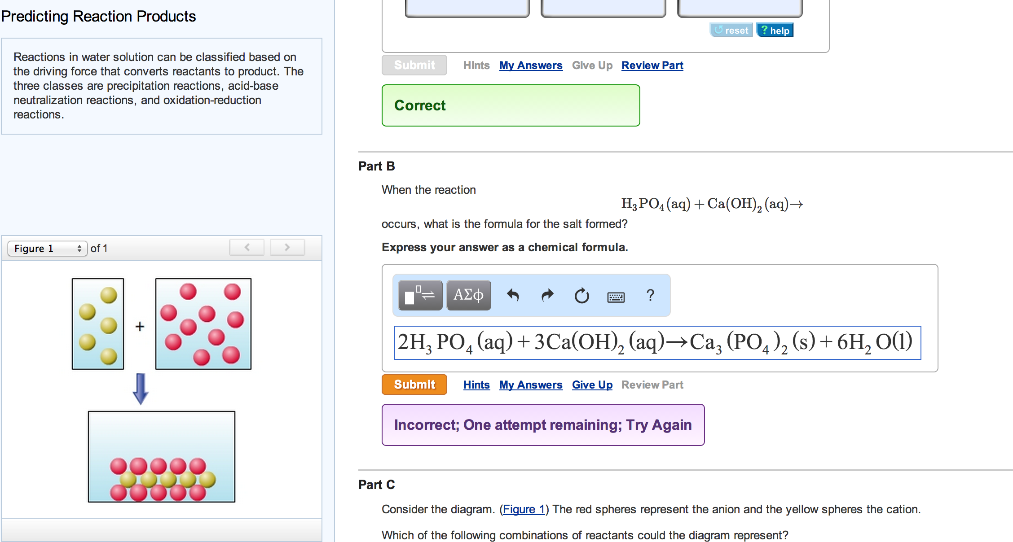This screenshot has height=542, width=1013.
Task: Click the question mark help icon in toolbar
Action: point(650,295)
